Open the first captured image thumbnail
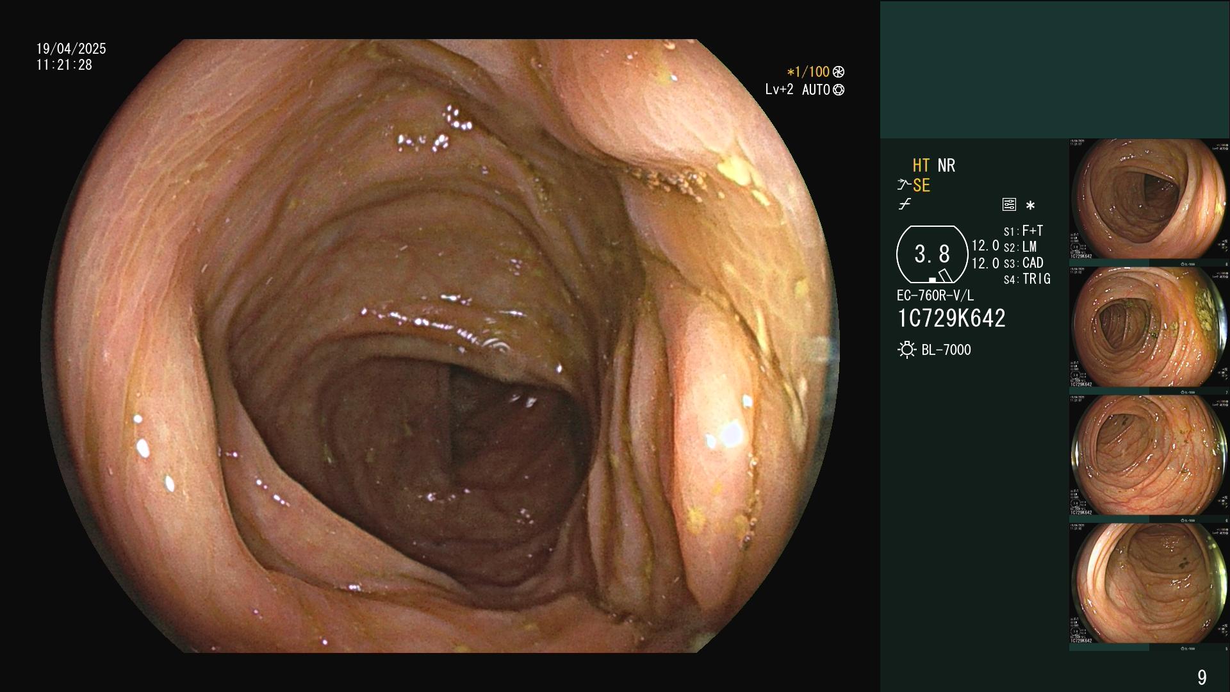The width and height of the screenshot is (1230, 692). tap(1149, 199)
